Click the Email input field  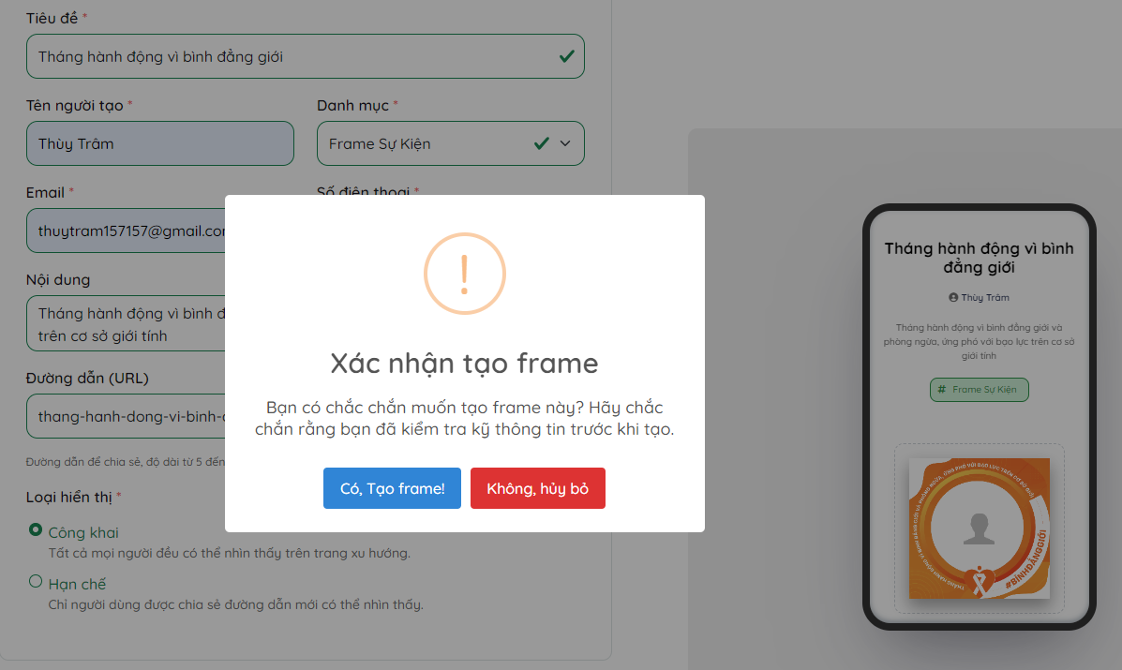click(126, 231)
